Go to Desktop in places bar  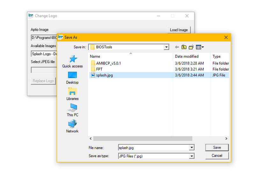(x=72, y=78)
